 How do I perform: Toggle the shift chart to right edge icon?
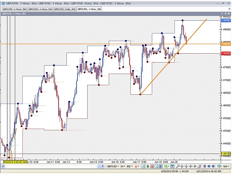(143, 166)
